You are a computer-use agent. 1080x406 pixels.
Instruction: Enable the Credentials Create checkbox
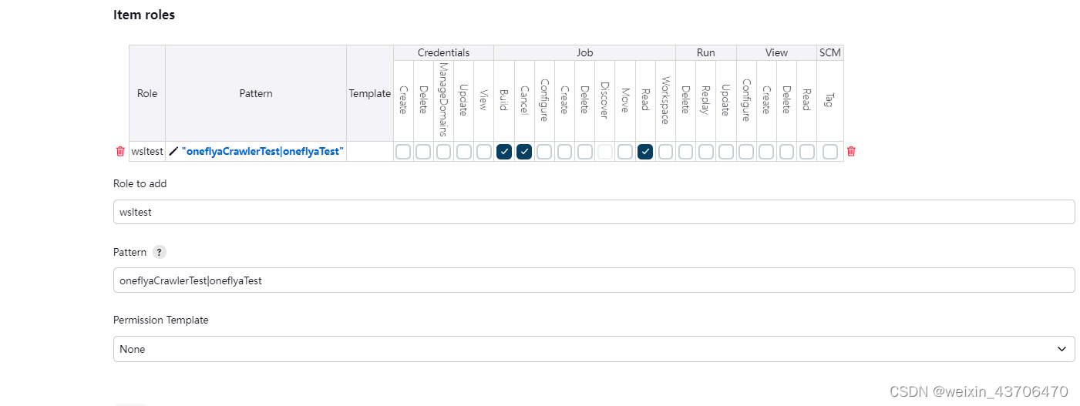pos(403,152)
